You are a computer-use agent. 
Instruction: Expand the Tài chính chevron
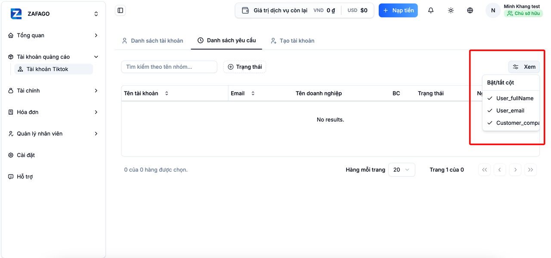(x=96, y=91)
